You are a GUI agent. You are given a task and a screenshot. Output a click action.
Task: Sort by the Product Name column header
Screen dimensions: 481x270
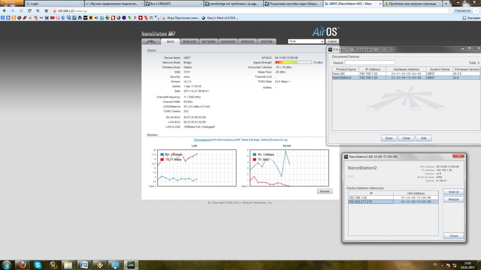click(346, 69)
